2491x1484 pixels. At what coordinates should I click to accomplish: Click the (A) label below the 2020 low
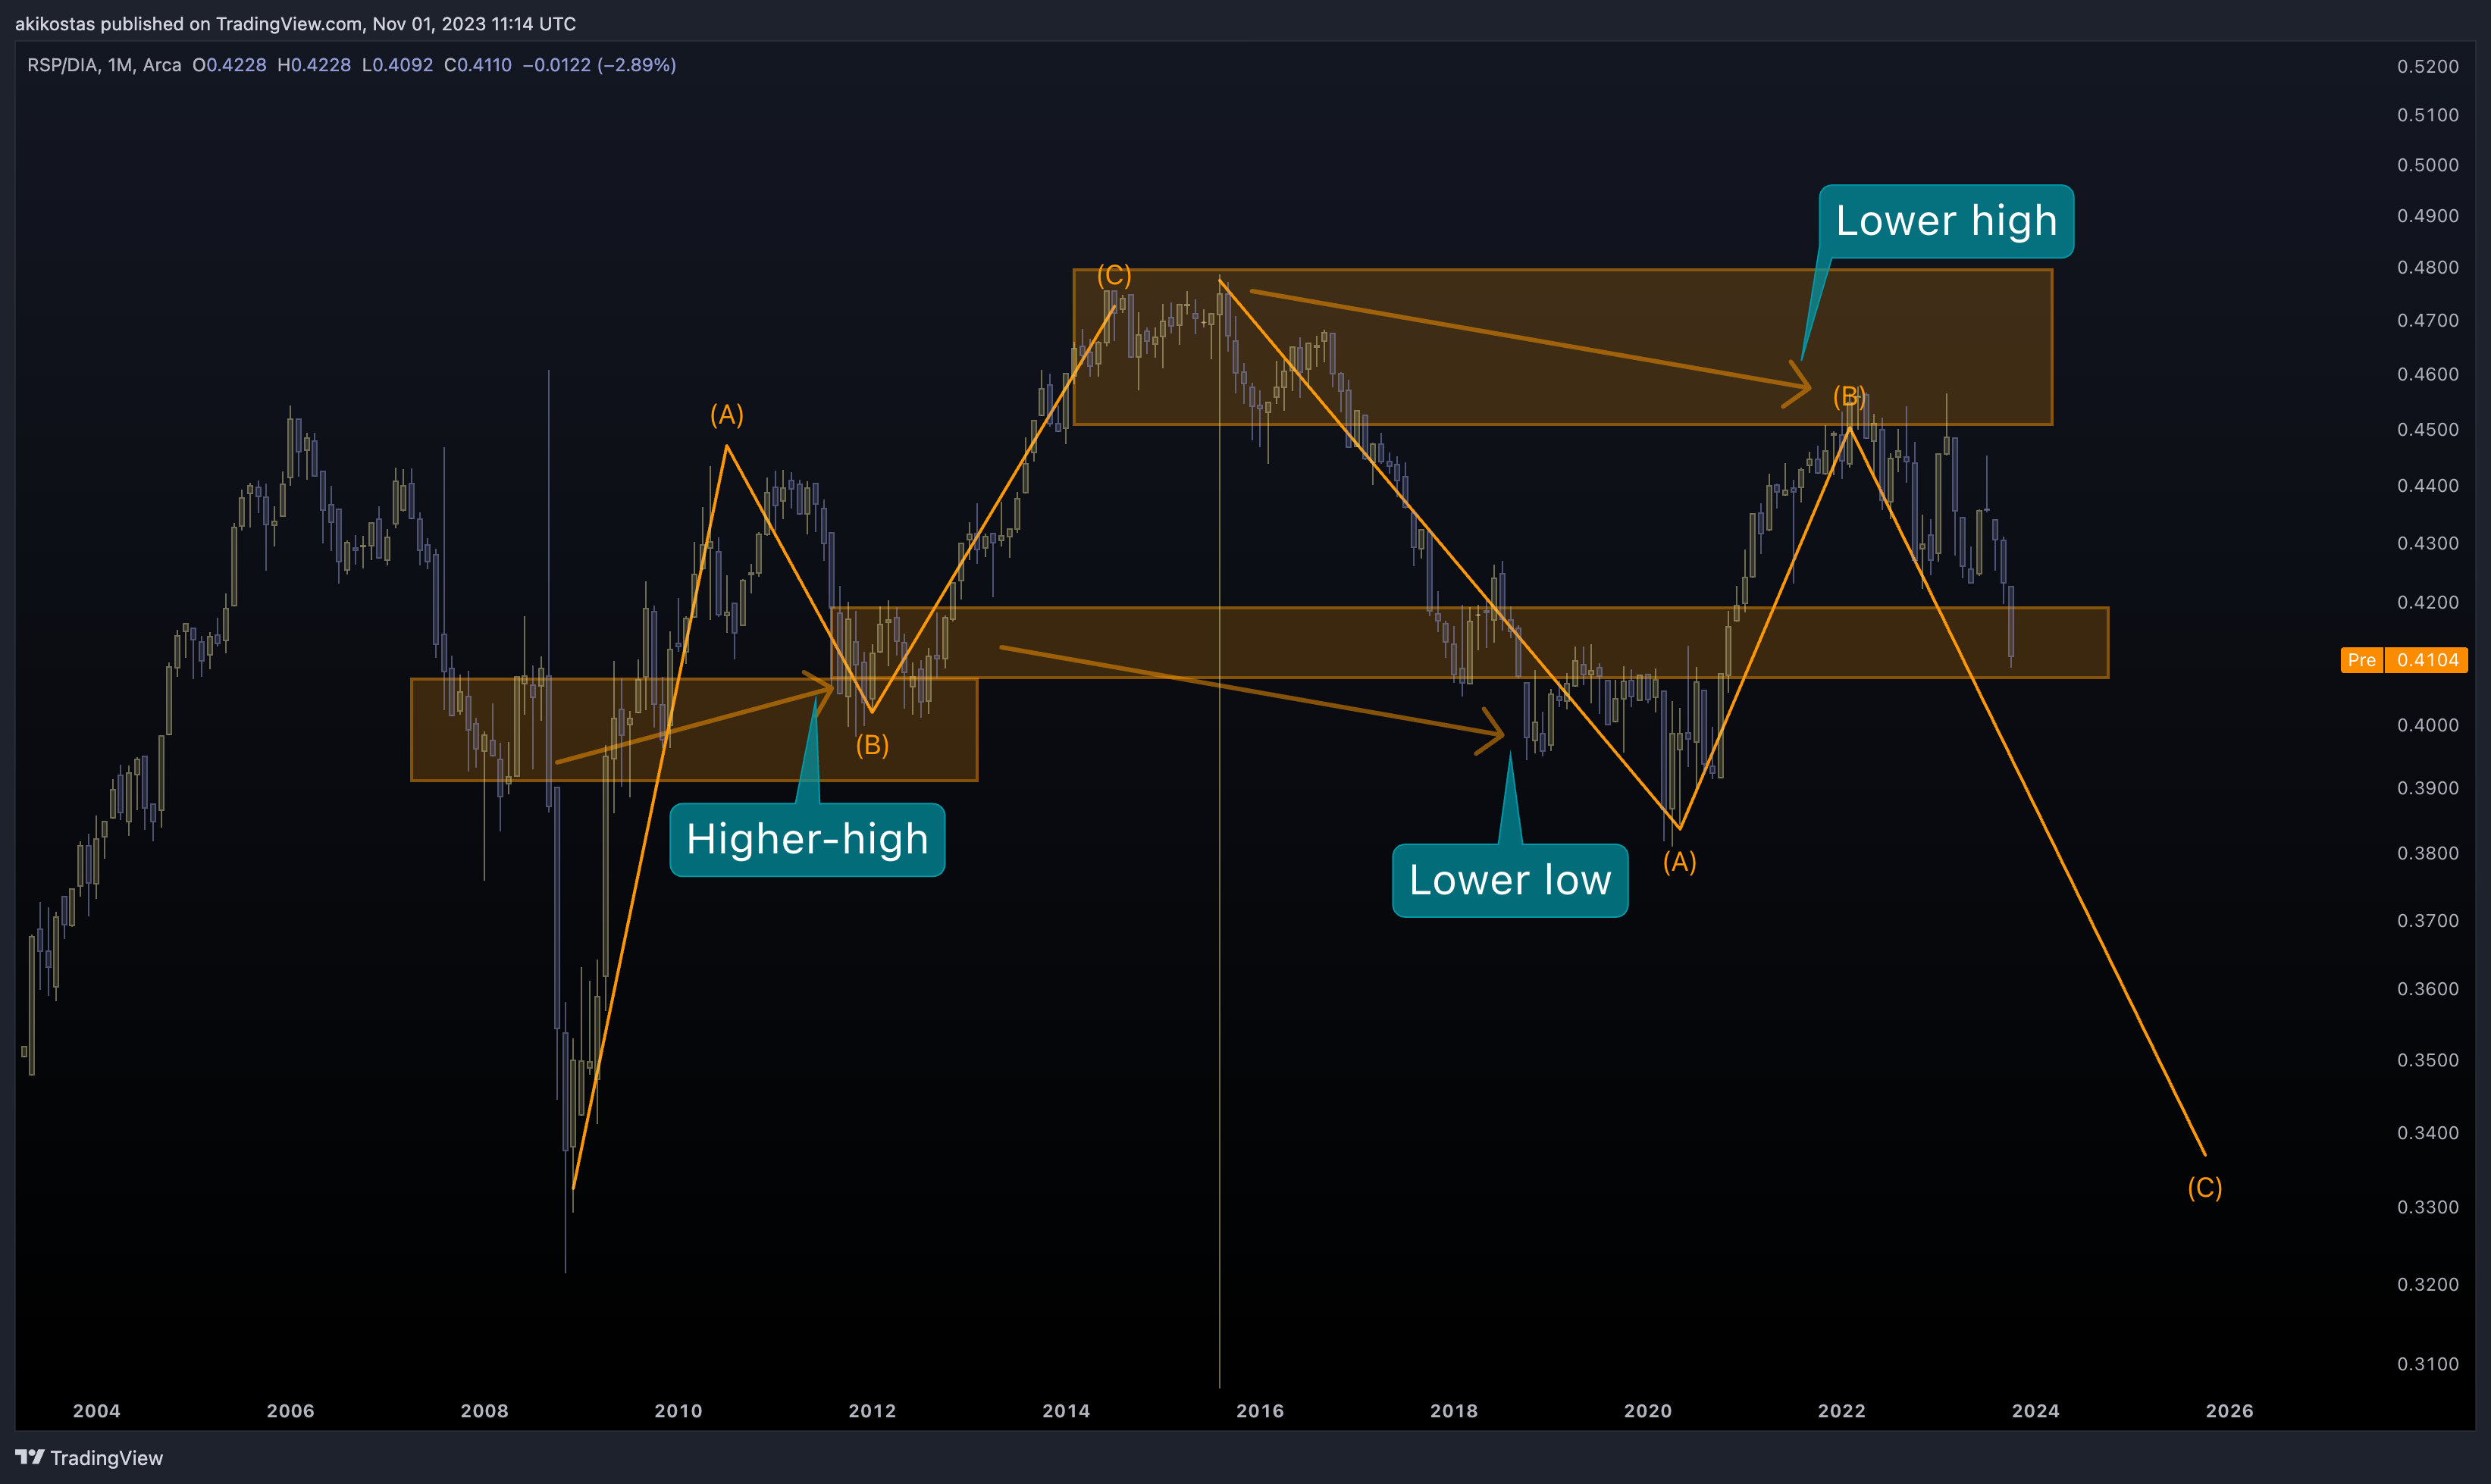coord(1680,862)
